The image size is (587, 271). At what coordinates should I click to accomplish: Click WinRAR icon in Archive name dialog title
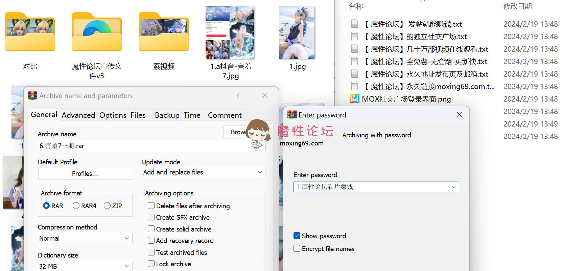[32, 96]
